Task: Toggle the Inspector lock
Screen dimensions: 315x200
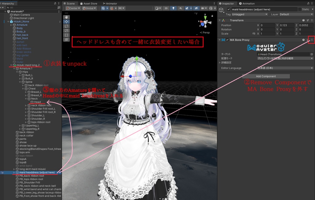Action: (x=308, y=3)
